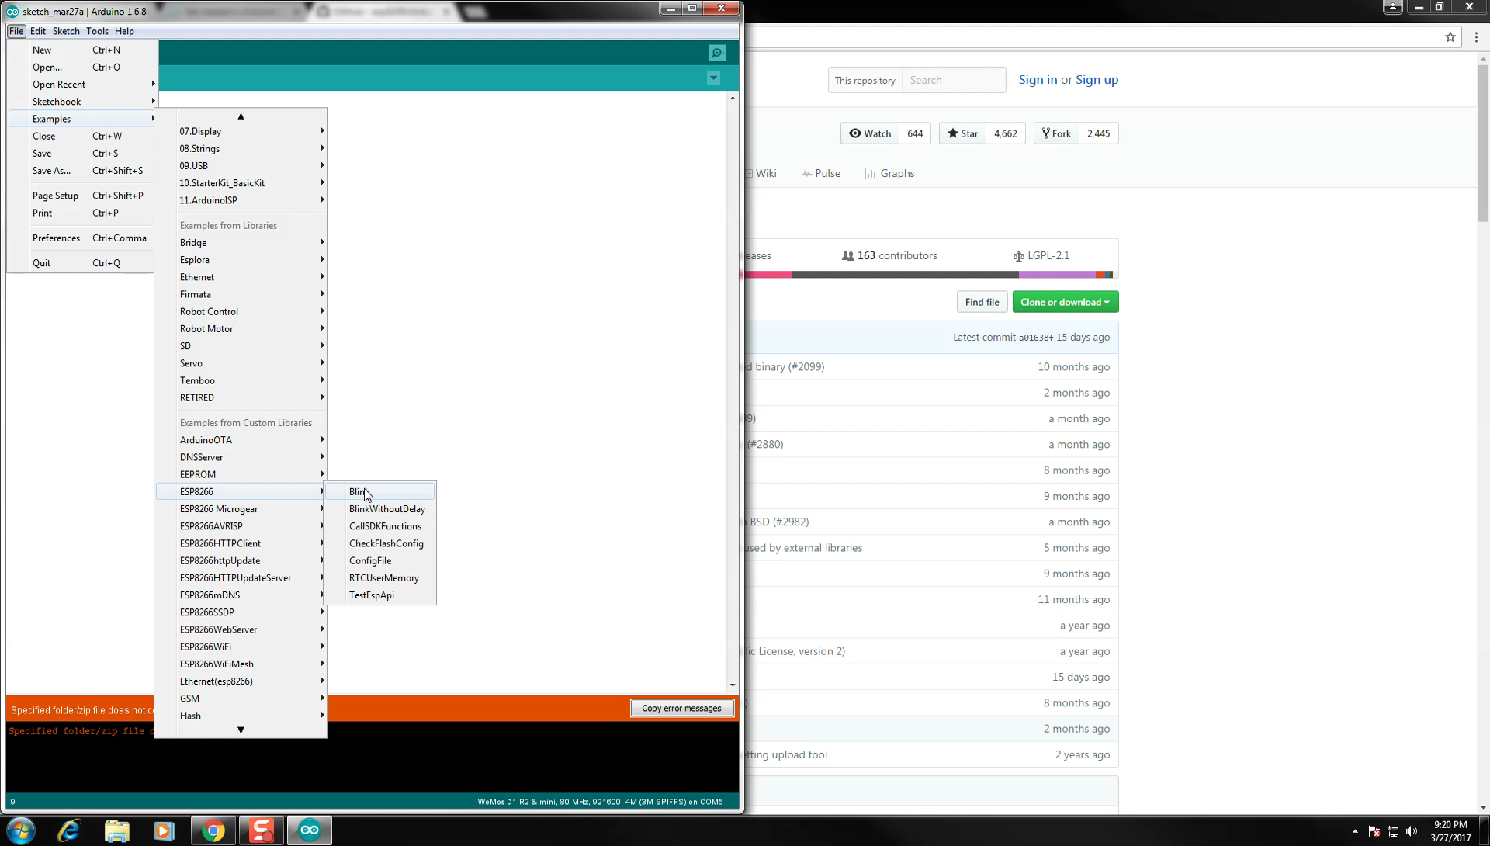Click the Copy error messages button

(x=681, y=708)
